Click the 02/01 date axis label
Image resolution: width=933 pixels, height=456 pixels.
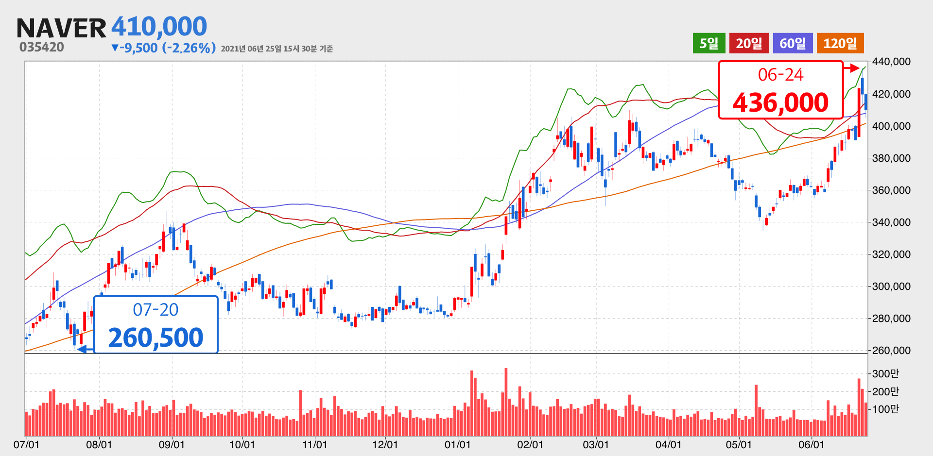[x=530, y=444]
